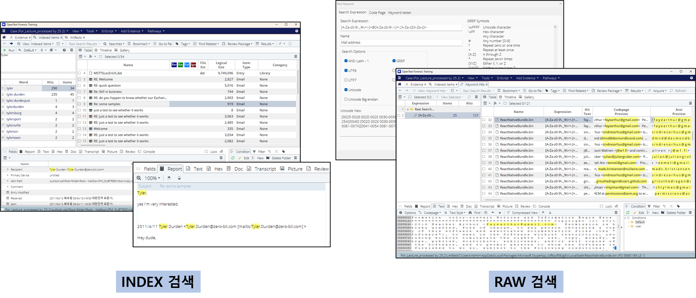Check the Selected 0/34 select-all checkbox
Viewport: 696px width, 298px height.
pos(101,56)
